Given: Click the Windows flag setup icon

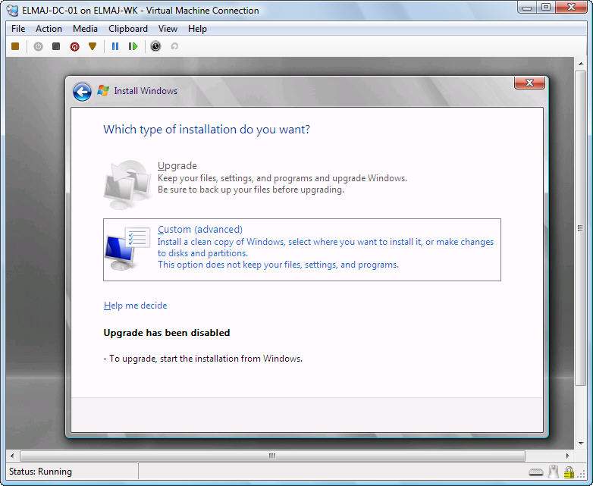Looking at the screenshot, I should point(103,91).
